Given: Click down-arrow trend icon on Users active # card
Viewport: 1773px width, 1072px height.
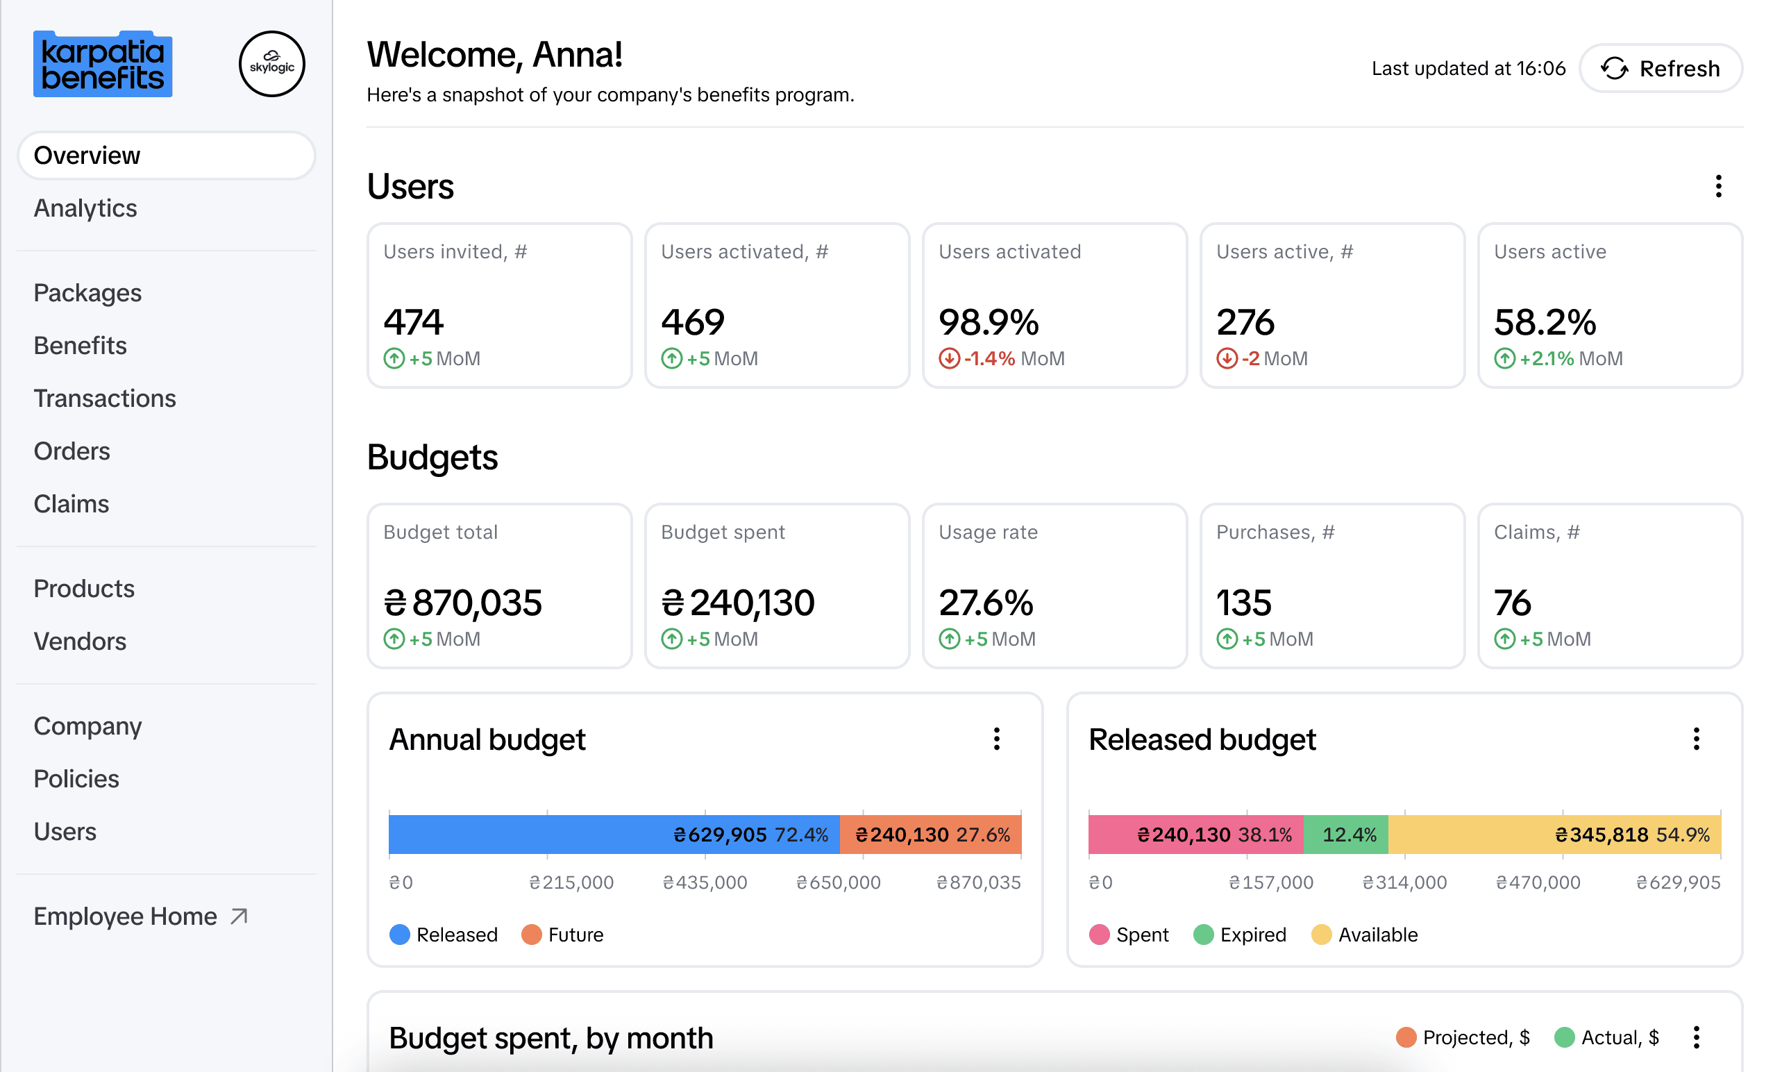Looking at the screenshot, I should click(x=1227, y=358).
